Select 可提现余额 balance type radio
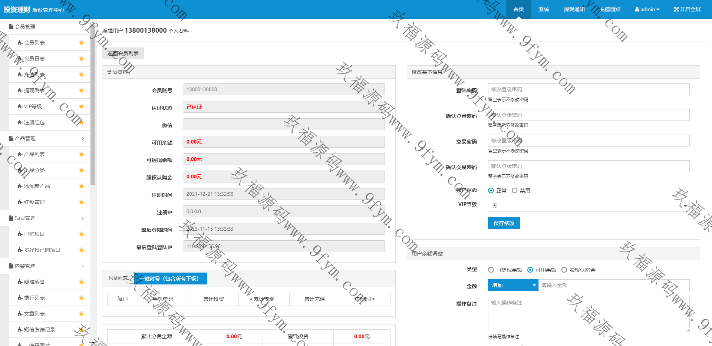 (x=491, y=270)
